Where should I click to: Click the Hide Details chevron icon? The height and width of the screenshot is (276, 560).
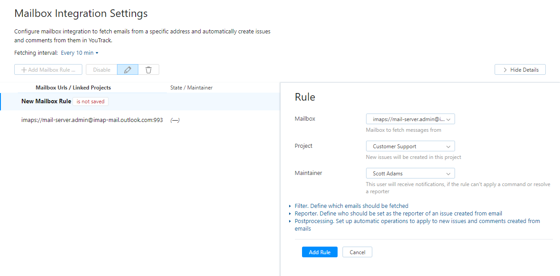505,70
